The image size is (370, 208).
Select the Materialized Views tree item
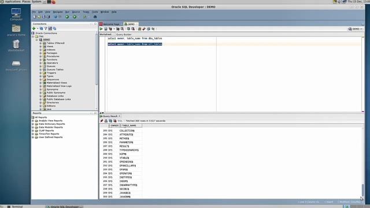[57, 83]
